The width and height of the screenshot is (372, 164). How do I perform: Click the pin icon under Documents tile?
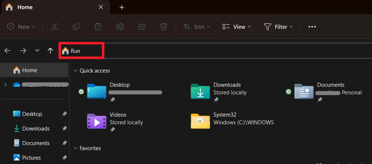tap(320, 100)
